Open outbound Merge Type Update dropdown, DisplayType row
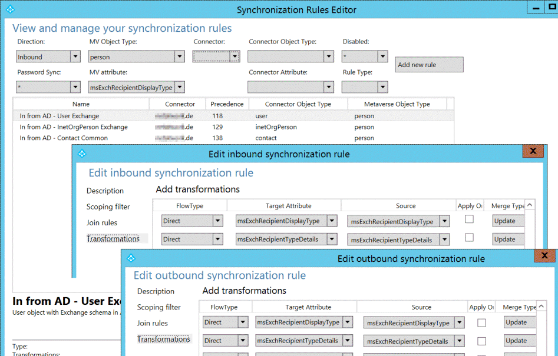This screenshot has width=558, height=356. coord(520,322)
